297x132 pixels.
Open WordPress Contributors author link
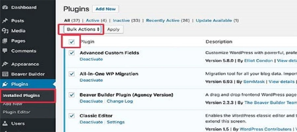265,129
